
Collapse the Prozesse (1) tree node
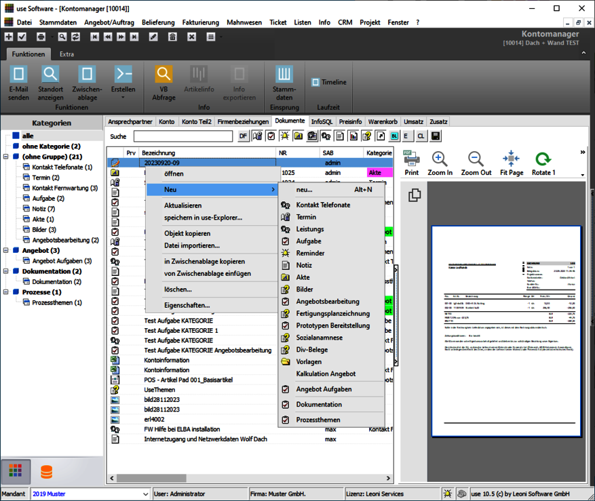point(6,292)
